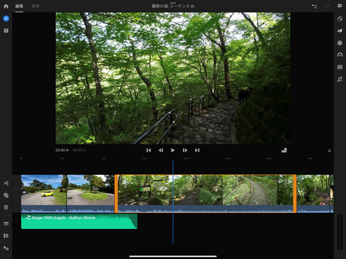The width and height of the screenshot is (346, 259).
Task: Open the feedback speech bubble icon
Action: [340, 6]
